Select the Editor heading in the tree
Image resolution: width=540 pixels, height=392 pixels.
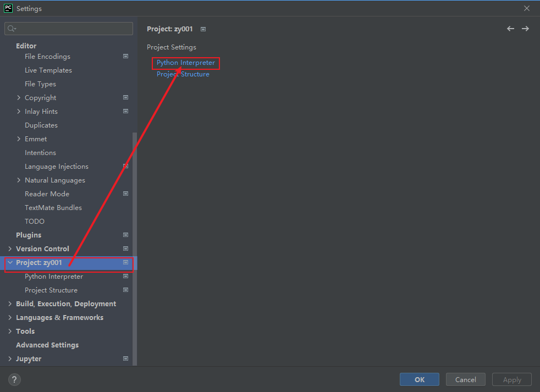click(26, 46)
